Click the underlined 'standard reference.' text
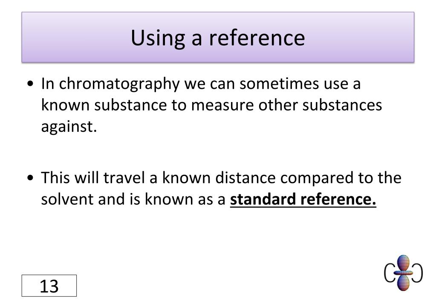The height and width of the screenshot is (301, 436). click(303, 199)
